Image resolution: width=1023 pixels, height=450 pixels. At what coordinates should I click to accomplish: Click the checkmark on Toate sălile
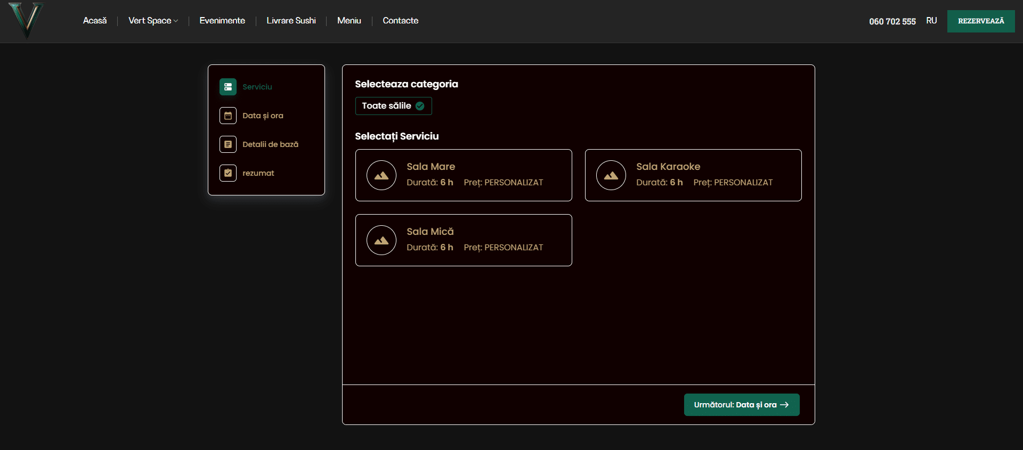420,106
